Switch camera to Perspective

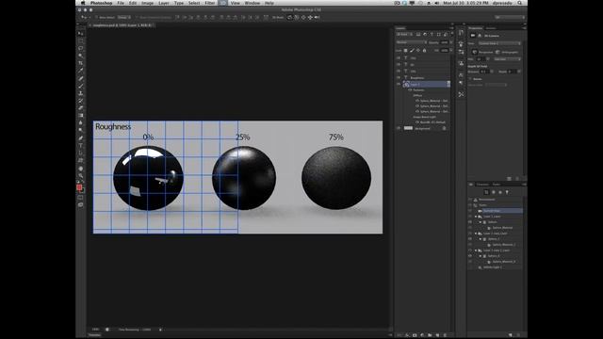tap(483, 53)
